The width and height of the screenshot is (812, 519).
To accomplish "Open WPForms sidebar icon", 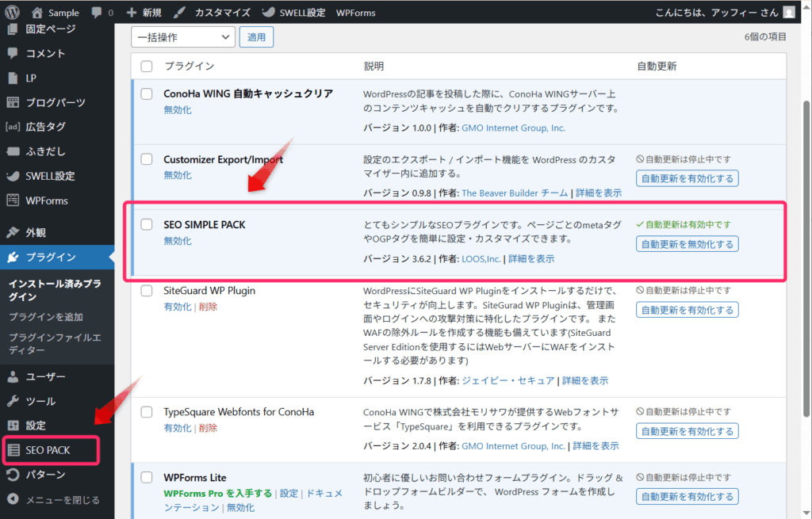I will tap(13, 200).
